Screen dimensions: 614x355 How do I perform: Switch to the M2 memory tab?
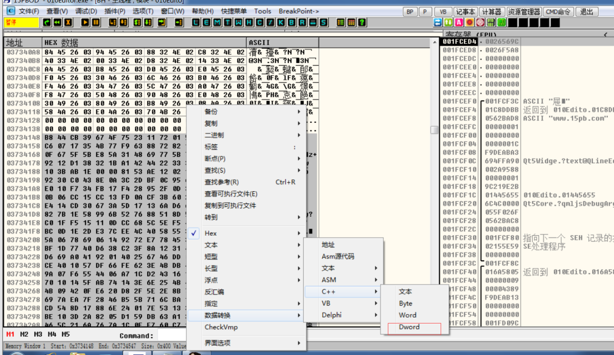point(24,335)
